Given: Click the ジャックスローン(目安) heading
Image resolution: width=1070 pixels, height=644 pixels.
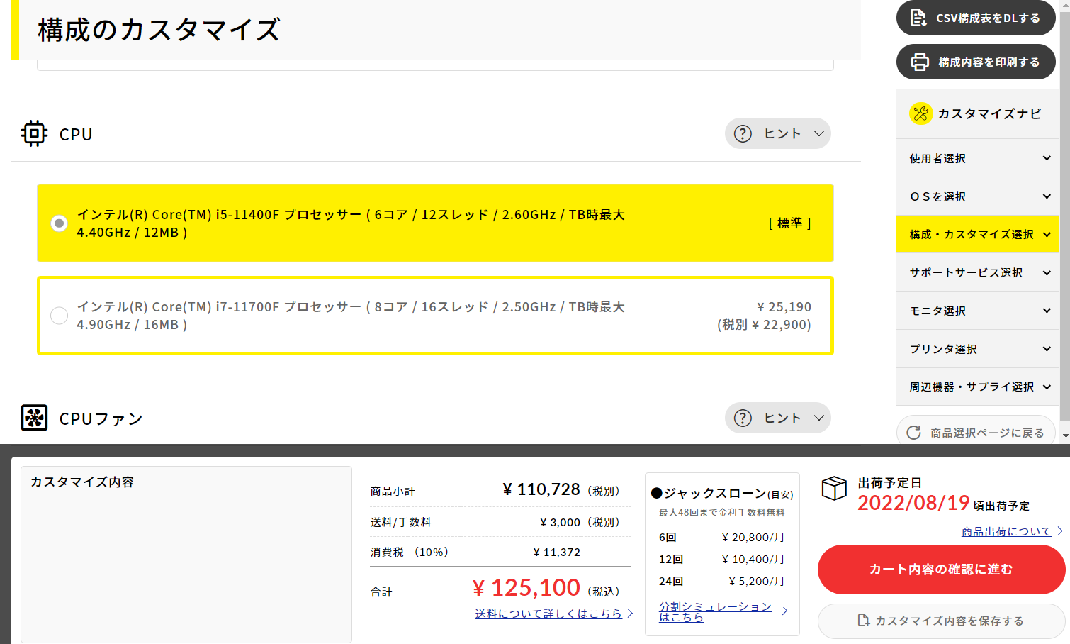Looking at the screenshot, I should pos(722,493).
